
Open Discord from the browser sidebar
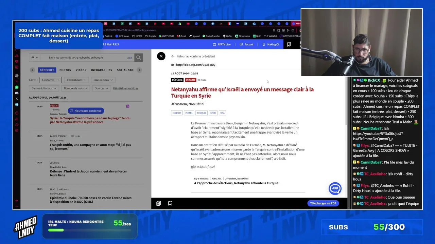point(17,93)
